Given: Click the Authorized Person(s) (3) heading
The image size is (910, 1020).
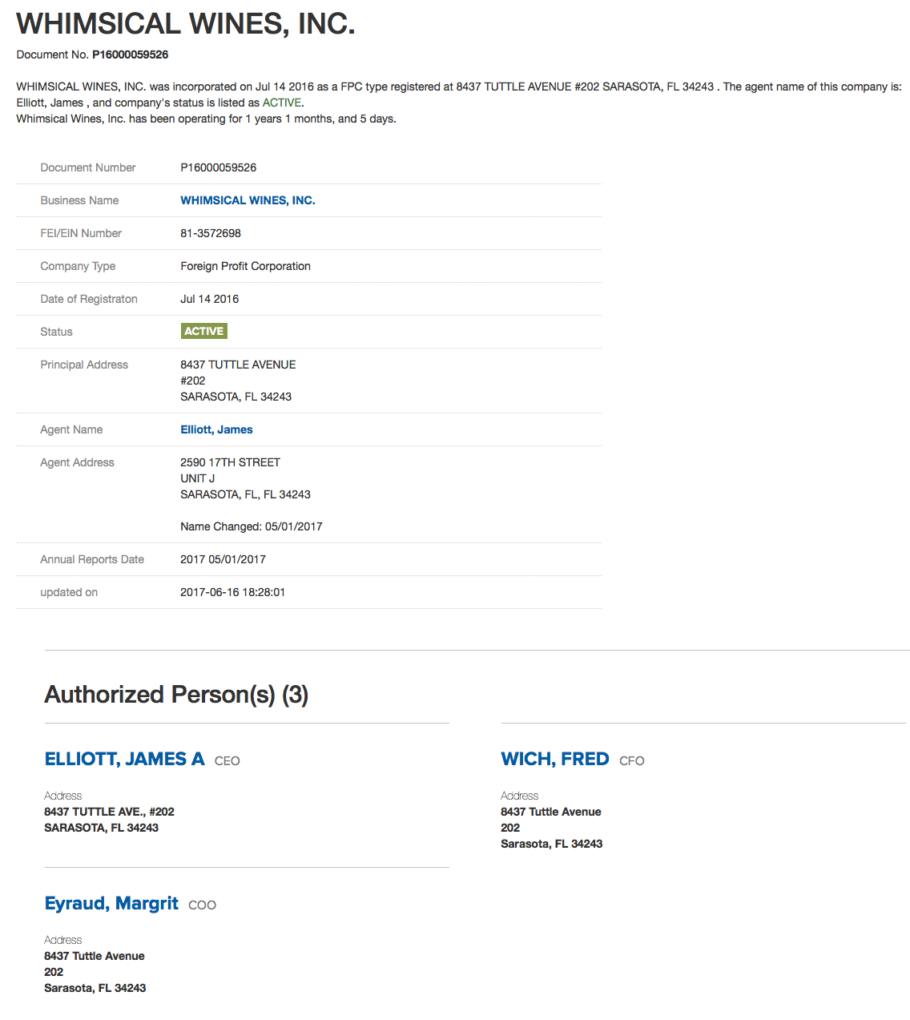Looking at the screenshot, I should [176, 694].
